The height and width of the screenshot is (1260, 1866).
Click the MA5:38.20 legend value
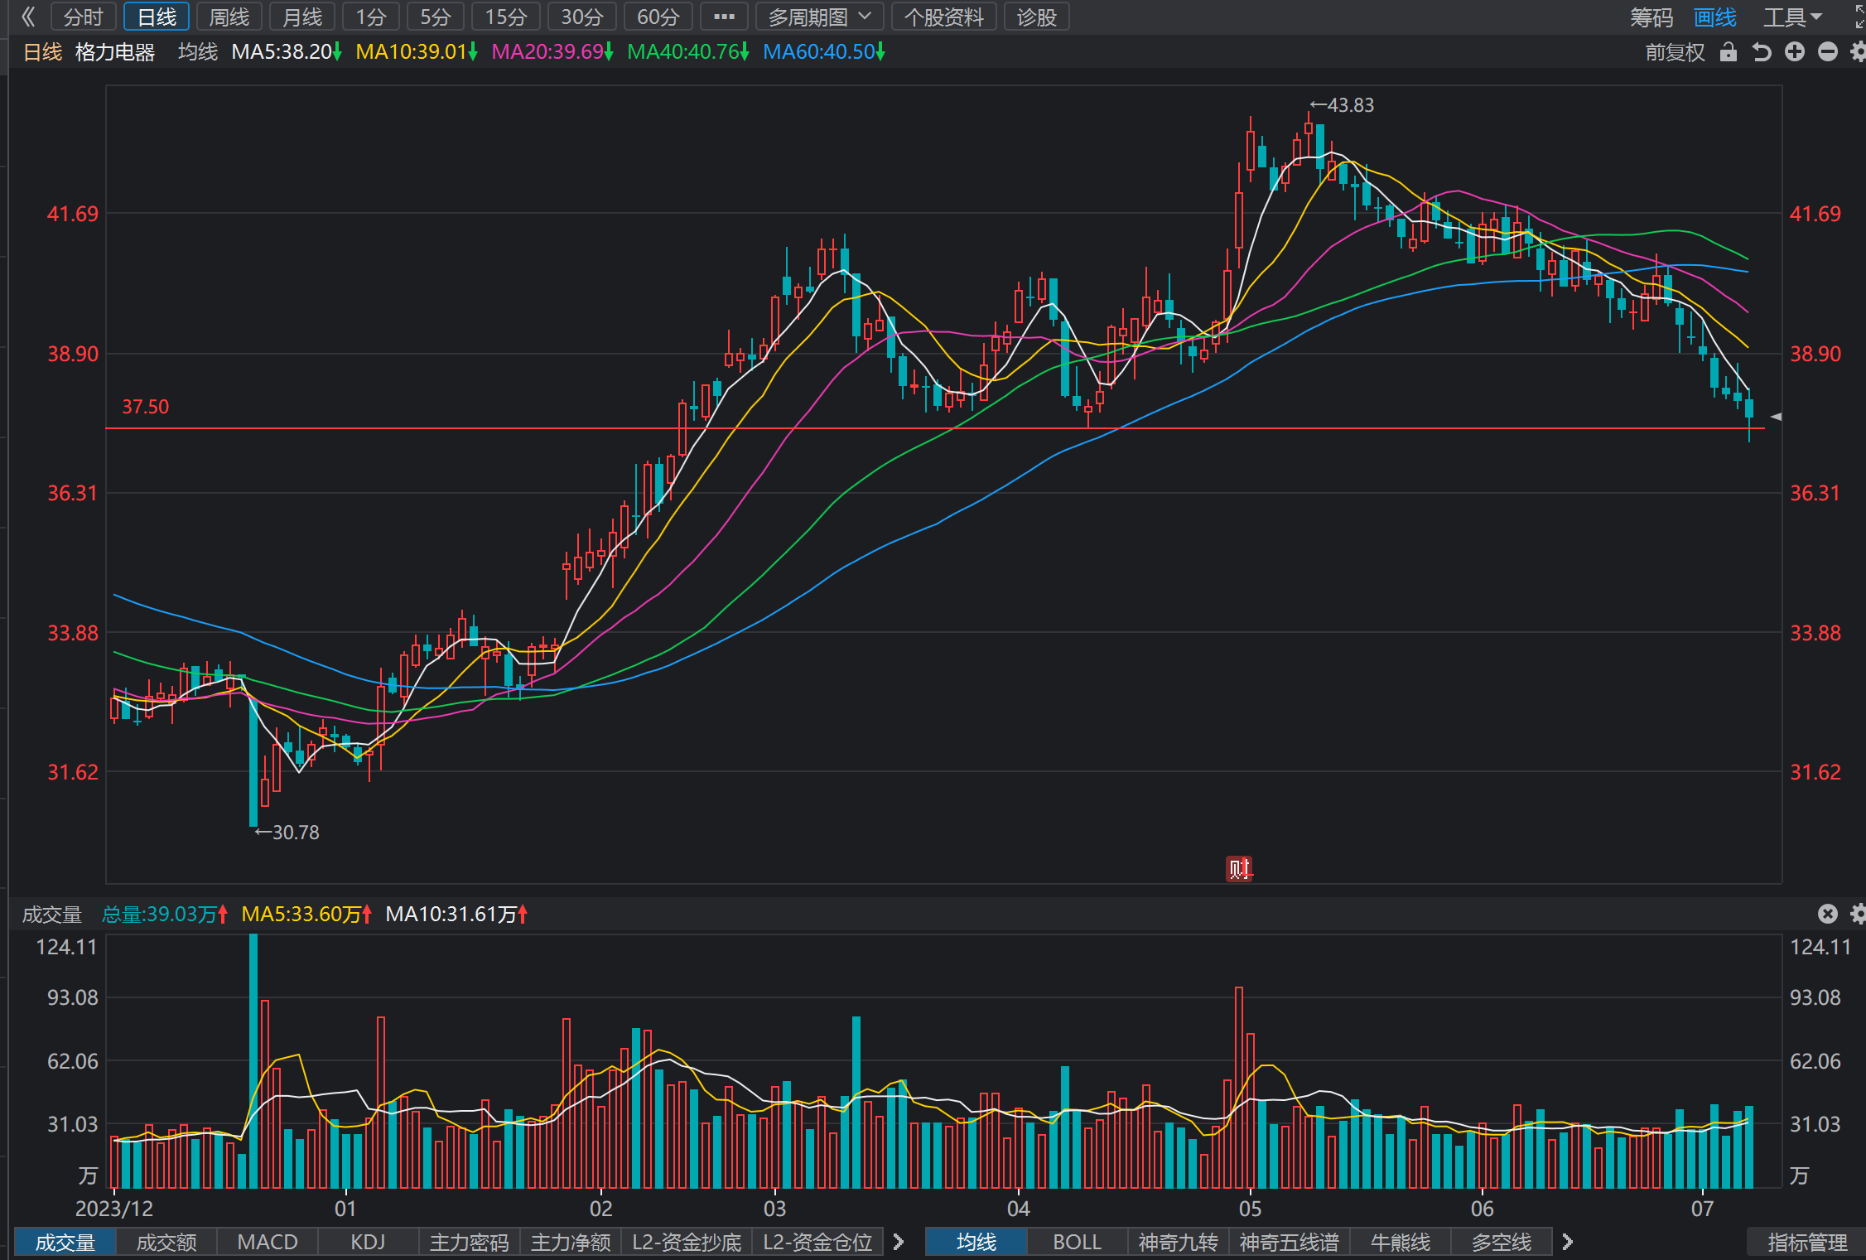287,52
